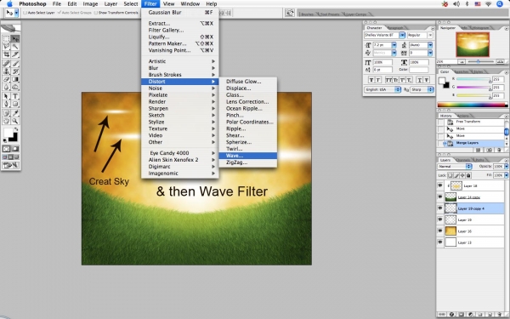Select the Hand tool
Image resolution: width=510 pixels, height=319 pixels.
[6, 121]
